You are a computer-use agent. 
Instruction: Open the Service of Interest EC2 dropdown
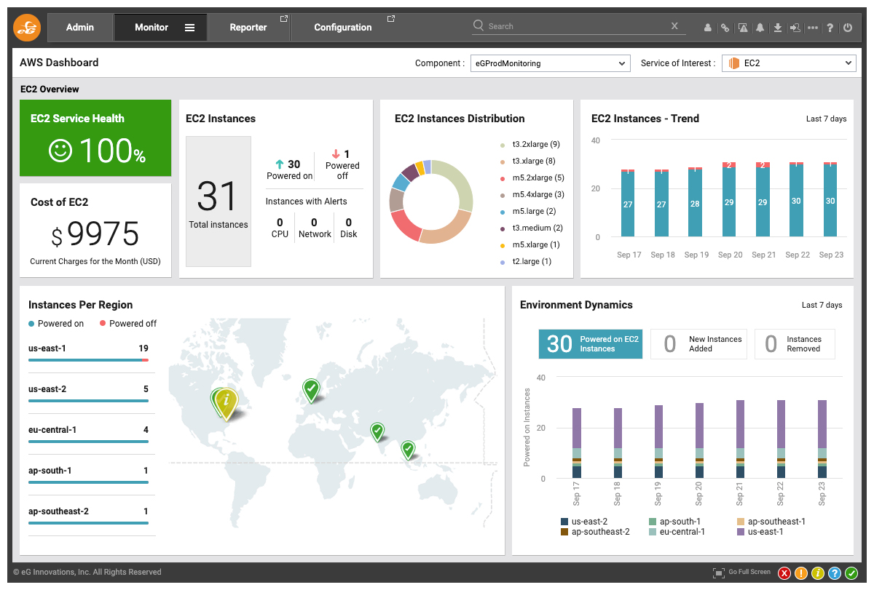point(789,63)
